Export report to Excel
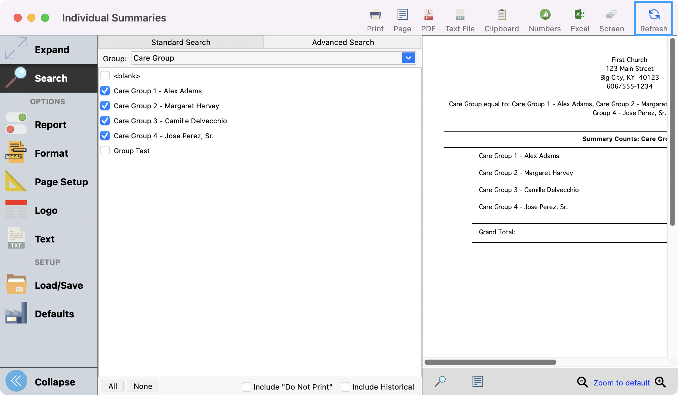The image size is (678, 395). coord(580,19)
